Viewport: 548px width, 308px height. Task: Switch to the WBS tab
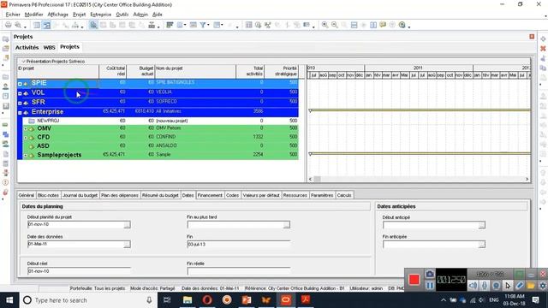[50, 47]
